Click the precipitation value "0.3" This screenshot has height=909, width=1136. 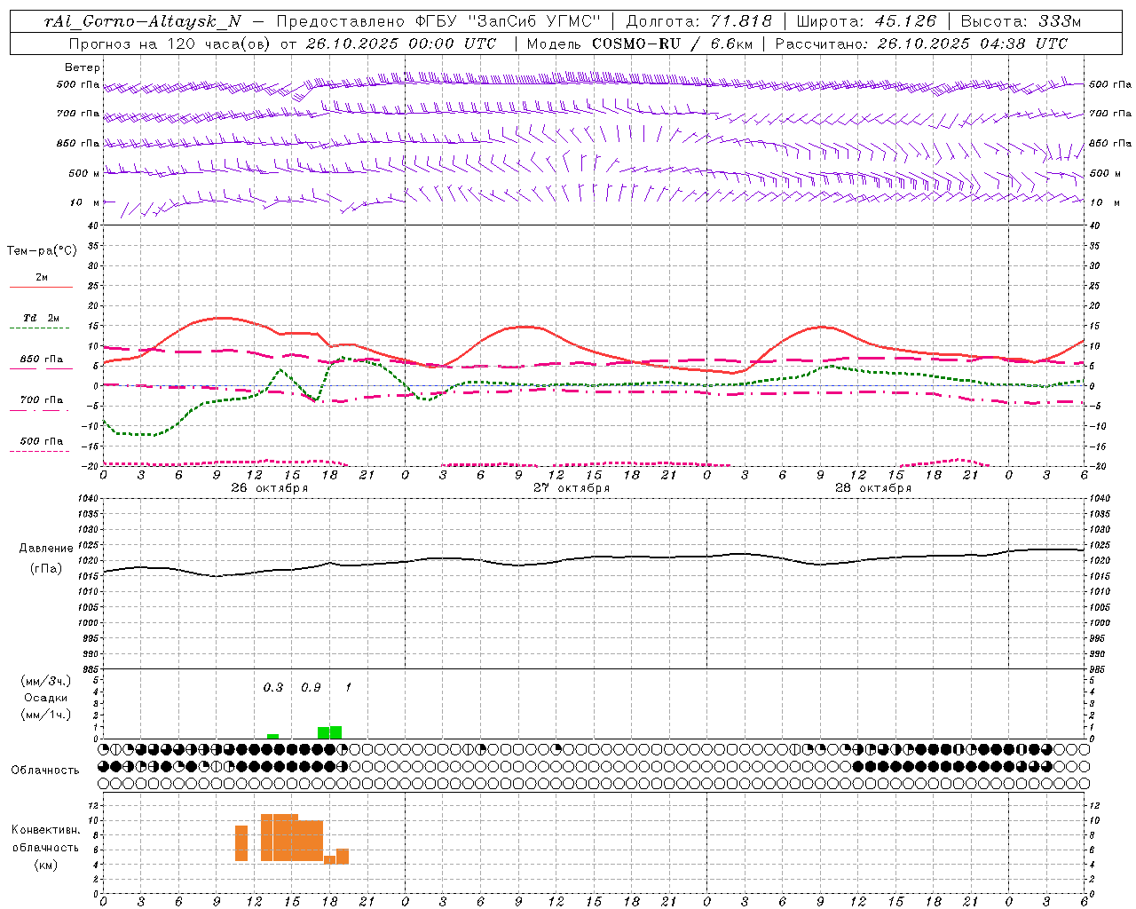click(273, 688)
